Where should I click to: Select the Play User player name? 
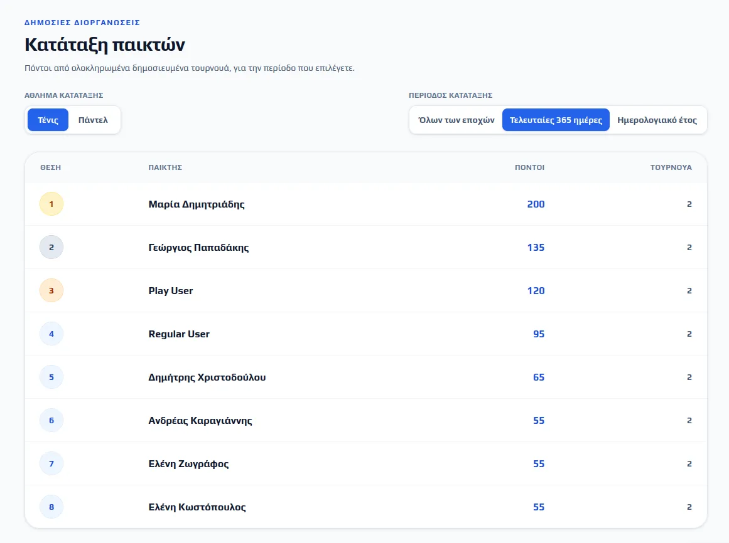click(x=171, y=290)
